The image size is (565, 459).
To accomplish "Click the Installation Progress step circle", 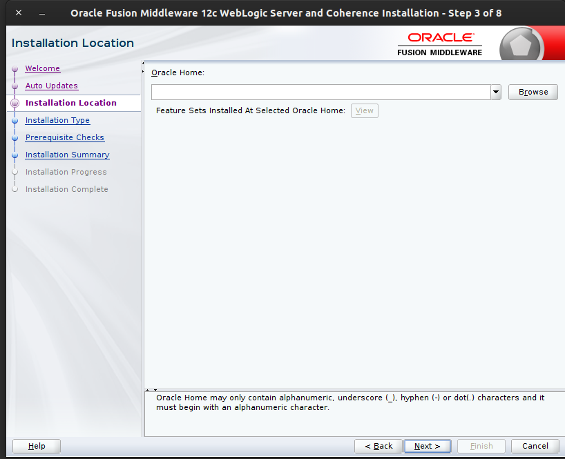I will [15, 172].
